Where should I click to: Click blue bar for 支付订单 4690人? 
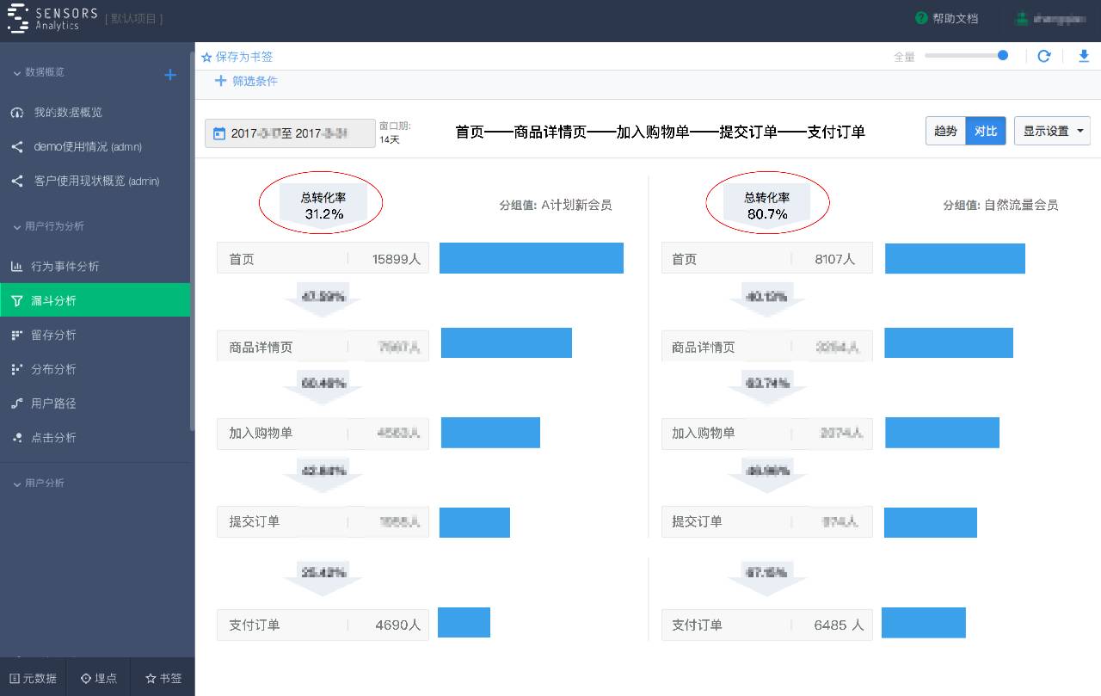tap(464, 622)
